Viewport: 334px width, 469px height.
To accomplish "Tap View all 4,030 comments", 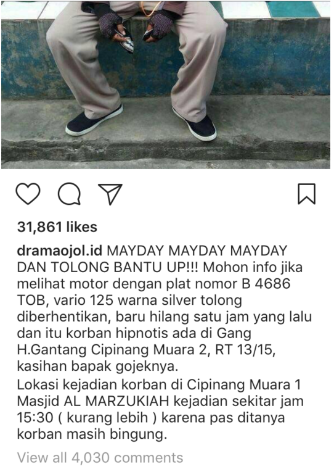I will click(100, 458).
